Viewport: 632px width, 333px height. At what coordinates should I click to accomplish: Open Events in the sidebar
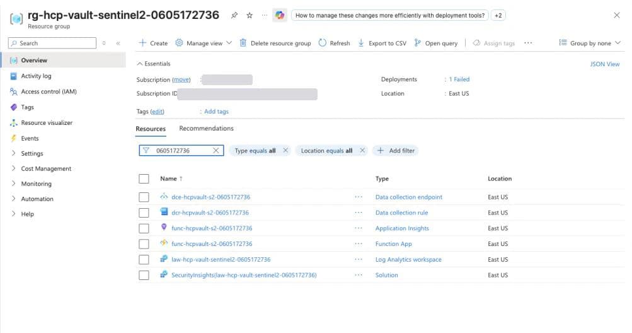tap(30, 138)
